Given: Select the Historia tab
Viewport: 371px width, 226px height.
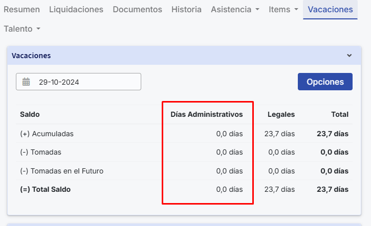Looking at the screenshot, I should 186,10.
